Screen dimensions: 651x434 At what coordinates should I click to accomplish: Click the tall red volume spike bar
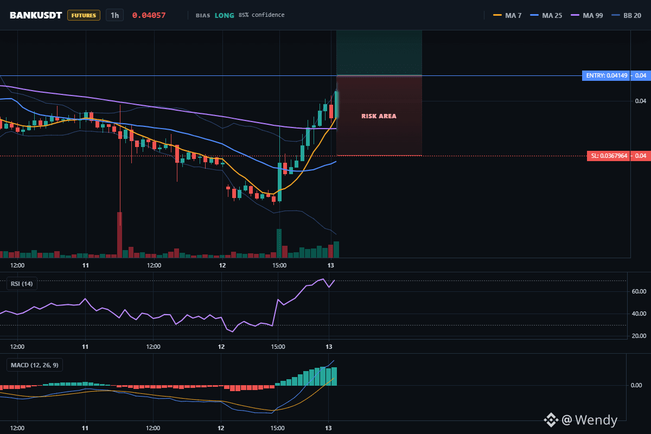coord(119,234)
